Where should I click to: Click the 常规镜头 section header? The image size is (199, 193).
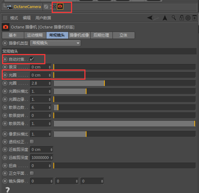click(99, 51)
